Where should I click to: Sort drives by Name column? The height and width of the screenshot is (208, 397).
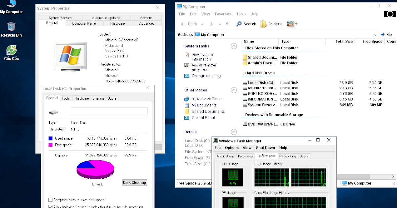coord(260,41)
